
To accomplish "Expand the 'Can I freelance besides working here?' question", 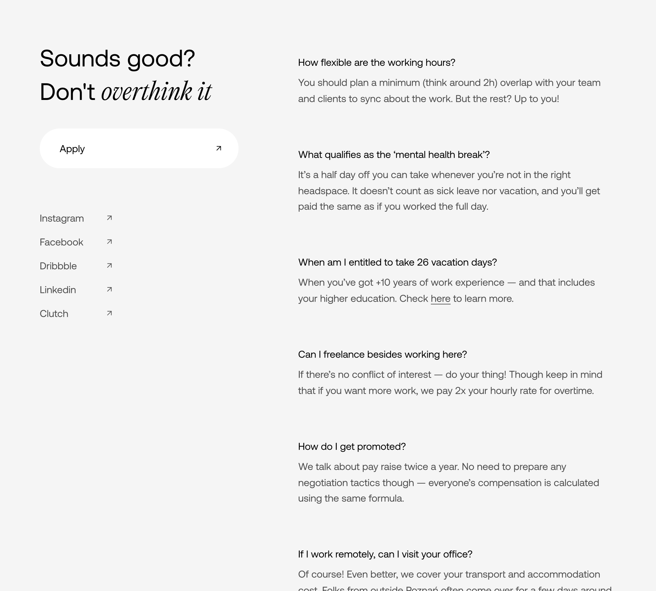I will (x=382, y=354).
